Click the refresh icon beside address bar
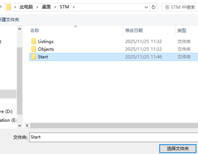198x154 pixels. (x=153, y=7)
